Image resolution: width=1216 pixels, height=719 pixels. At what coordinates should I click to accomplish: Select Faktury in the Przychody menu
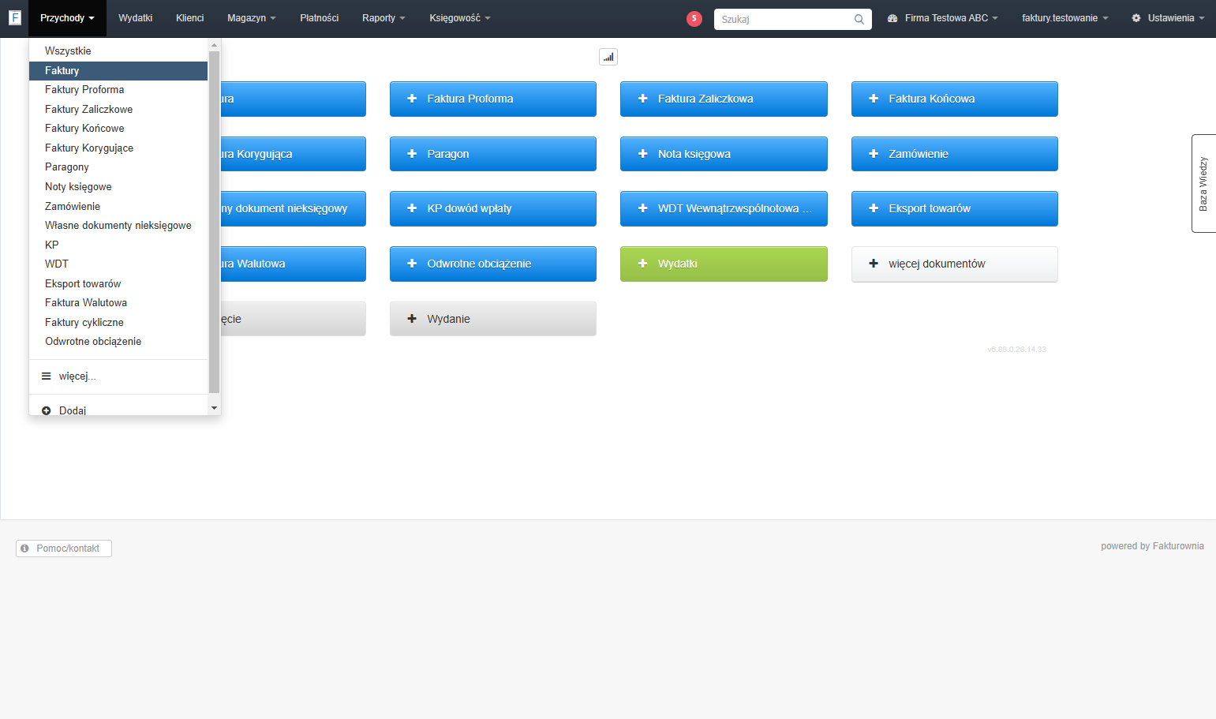pyautogui.click(x=118, y=71)
